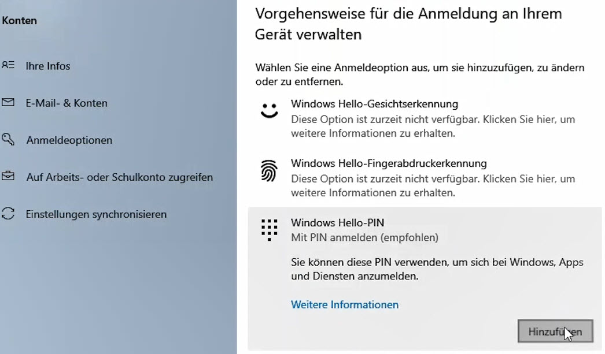Click the envelope icon for E-Mail- & Konten

click(x=8, y=102)
